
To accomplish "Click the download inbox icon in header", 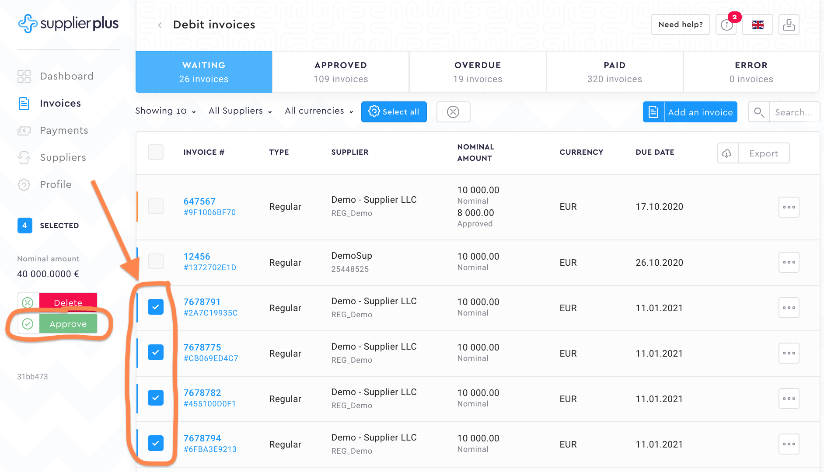I will [x=789, y=25].
